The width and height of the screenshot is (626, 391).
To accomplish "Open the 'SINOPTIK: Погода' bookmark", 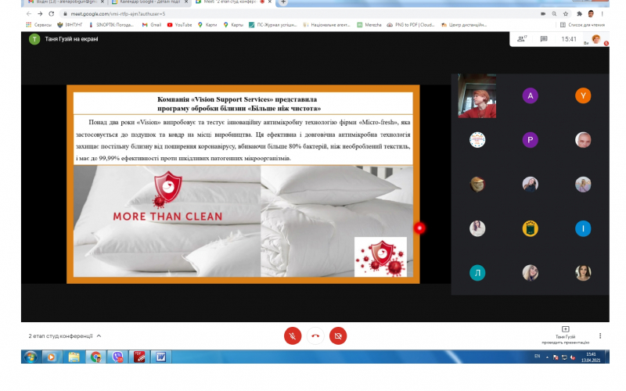I will (x=112, y=25).
